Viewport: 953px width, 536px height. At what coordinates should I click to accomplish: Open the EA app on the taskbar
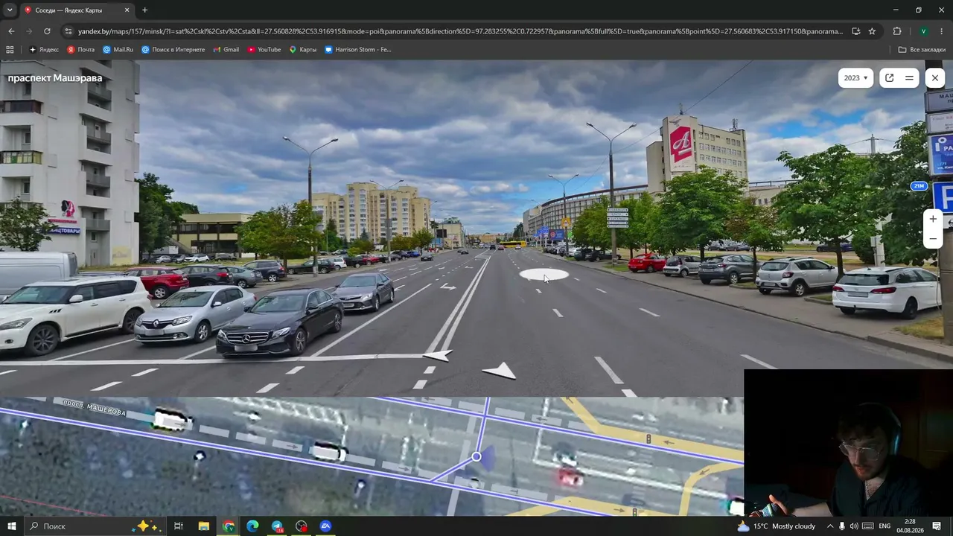click(325, 526)
